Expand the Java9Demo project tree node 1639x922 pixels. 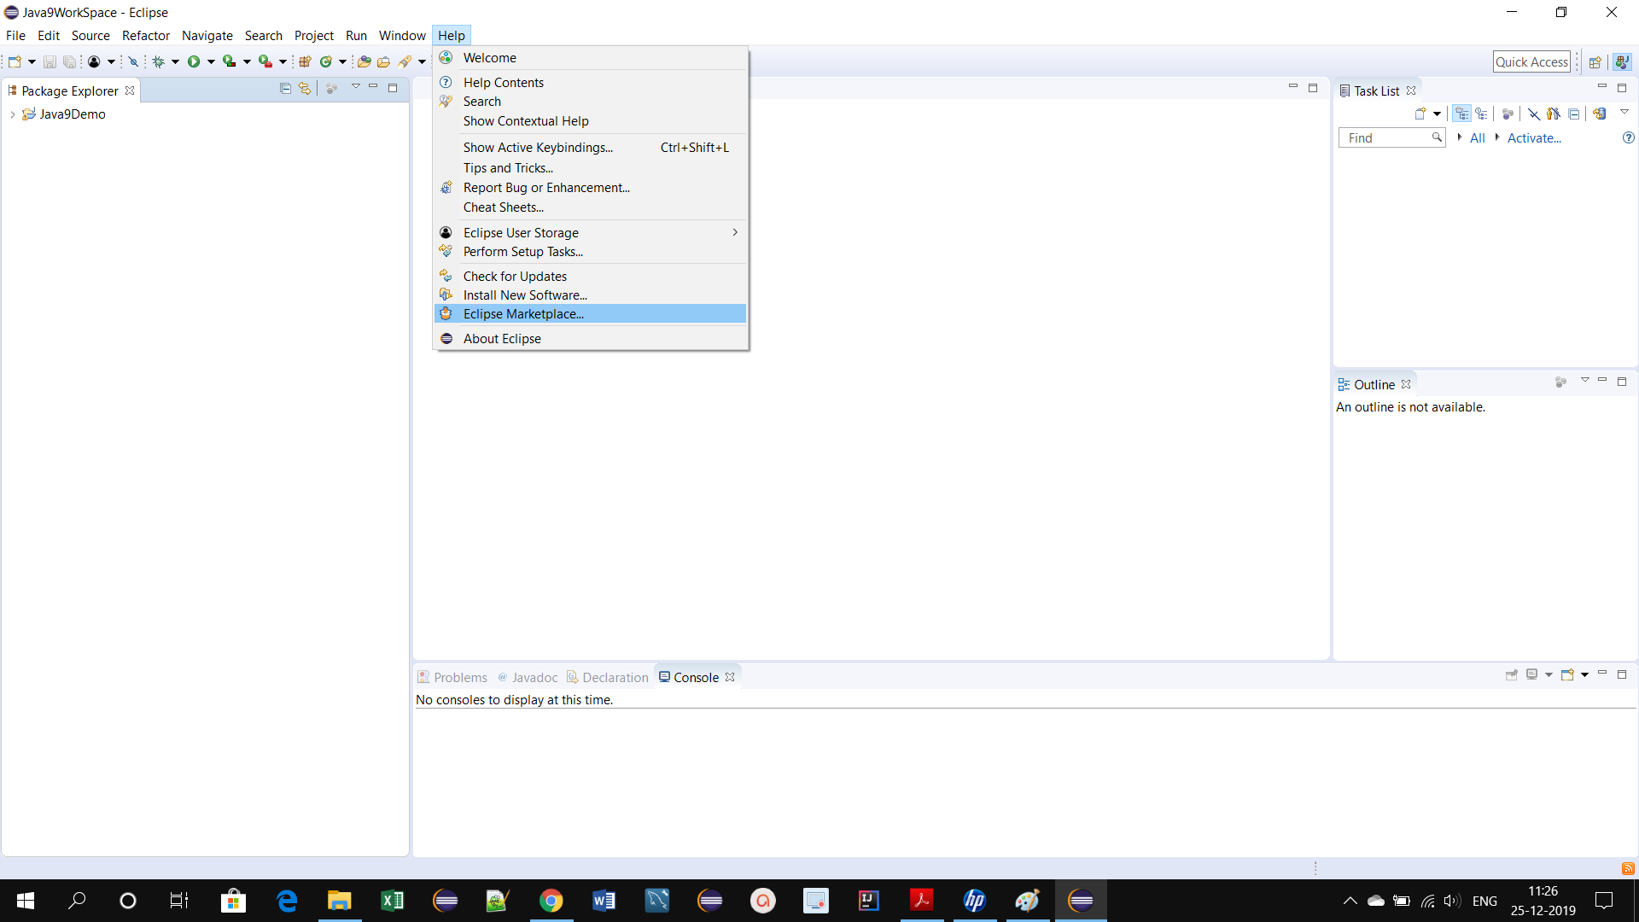coord(13,114)
